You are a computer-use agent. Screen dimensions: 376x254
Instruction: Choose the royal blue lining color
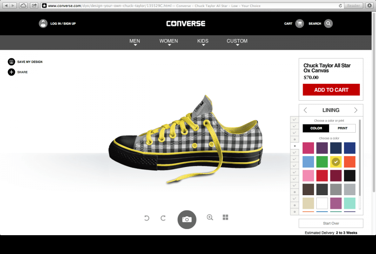tap(350, 148)
